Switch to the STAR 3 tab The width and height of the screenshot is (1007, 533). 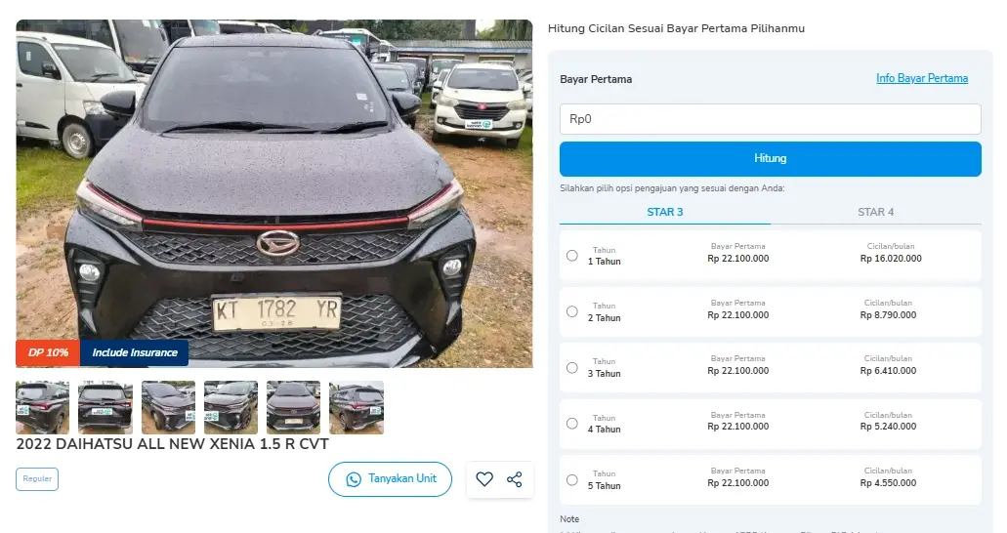[x=665, y=212]
